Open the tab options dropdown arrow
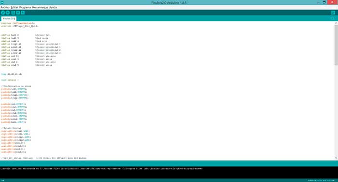The image size is (338, 182). coord(332,18)
